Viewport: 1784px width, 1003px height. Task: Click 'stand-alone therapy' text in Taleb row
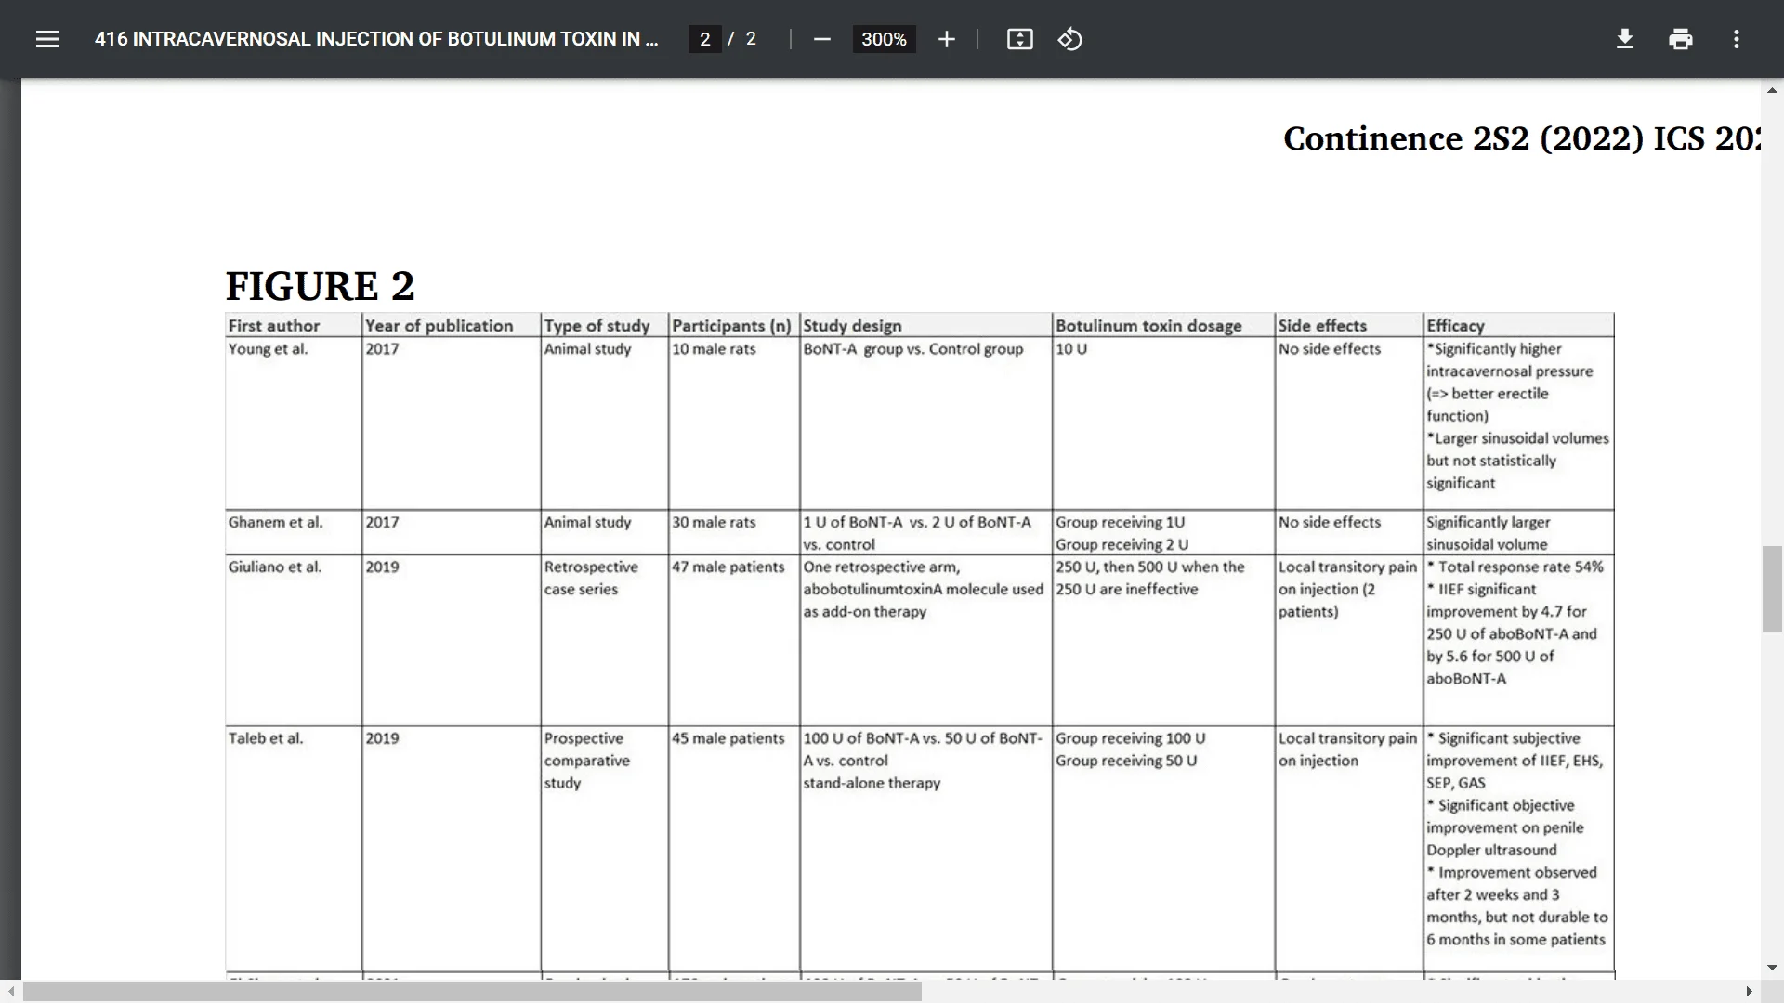point(872,783)
